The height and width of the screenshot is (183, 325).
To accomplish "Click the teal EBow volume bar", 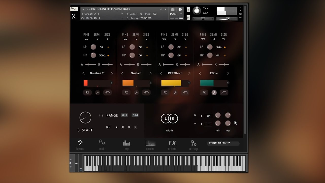I will click(x=207, y=83).
